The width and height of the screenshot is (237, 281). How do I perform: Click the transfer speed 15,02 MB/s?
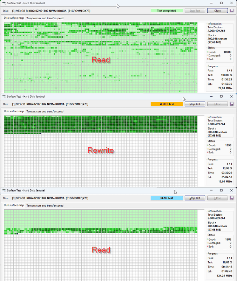tap(225, 182)
